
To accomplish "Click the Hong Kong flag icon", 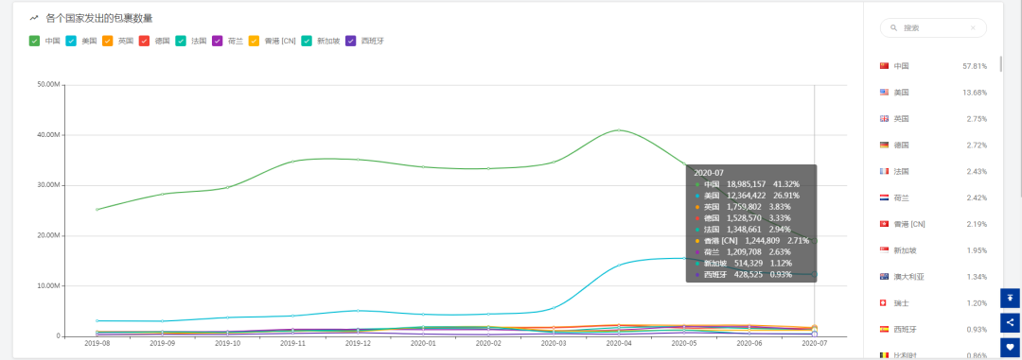I will [885, 224].
